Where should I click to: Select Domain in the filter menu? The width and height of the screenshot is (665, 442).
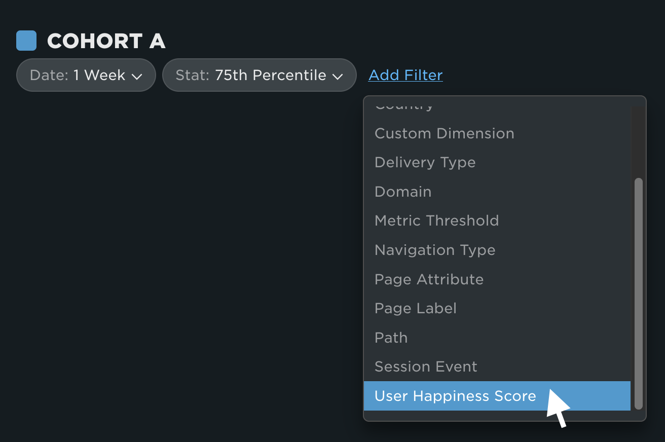coord(497,192)
